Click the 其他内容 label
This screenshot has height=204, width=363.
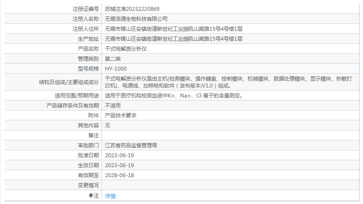88,125
